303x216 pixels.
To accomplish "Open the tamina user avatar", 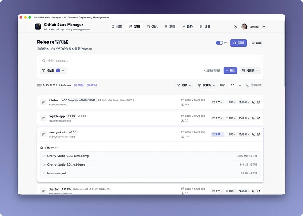I will [x=244, y=26].
